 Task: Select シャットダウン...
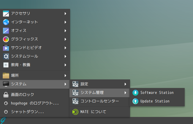point(35,112)
